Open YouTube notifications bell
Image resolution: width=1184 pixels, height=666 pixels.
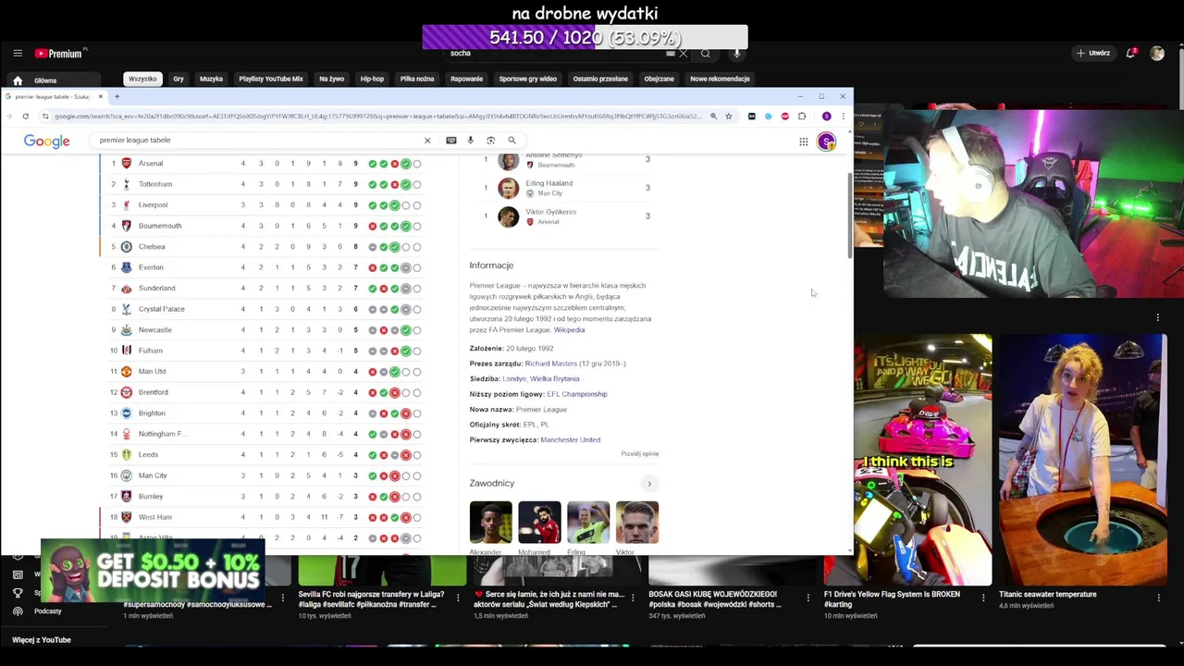pos(1130,54)
